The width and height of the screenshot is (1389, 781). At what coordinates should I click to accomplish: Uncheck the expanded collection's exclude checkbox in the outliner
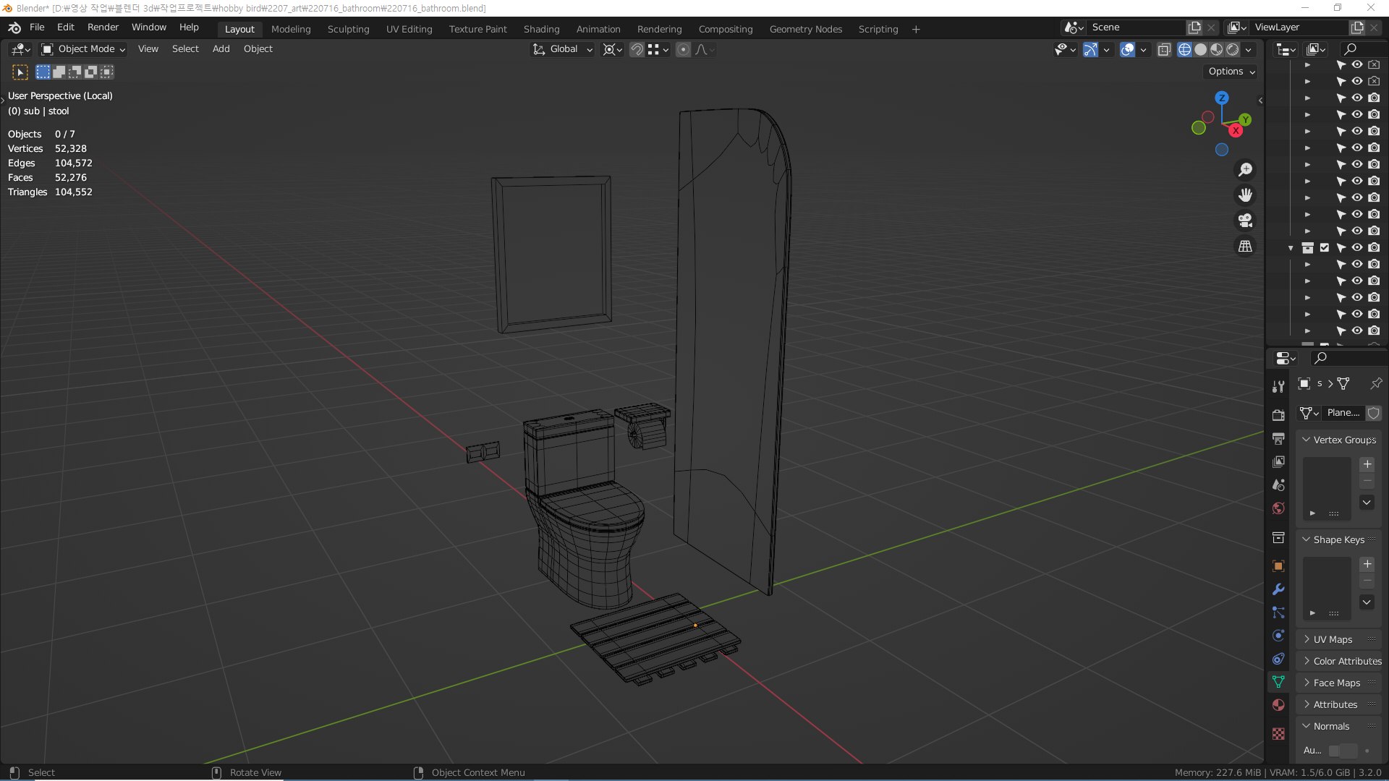pyautogui.click(x=1325, y=247)
